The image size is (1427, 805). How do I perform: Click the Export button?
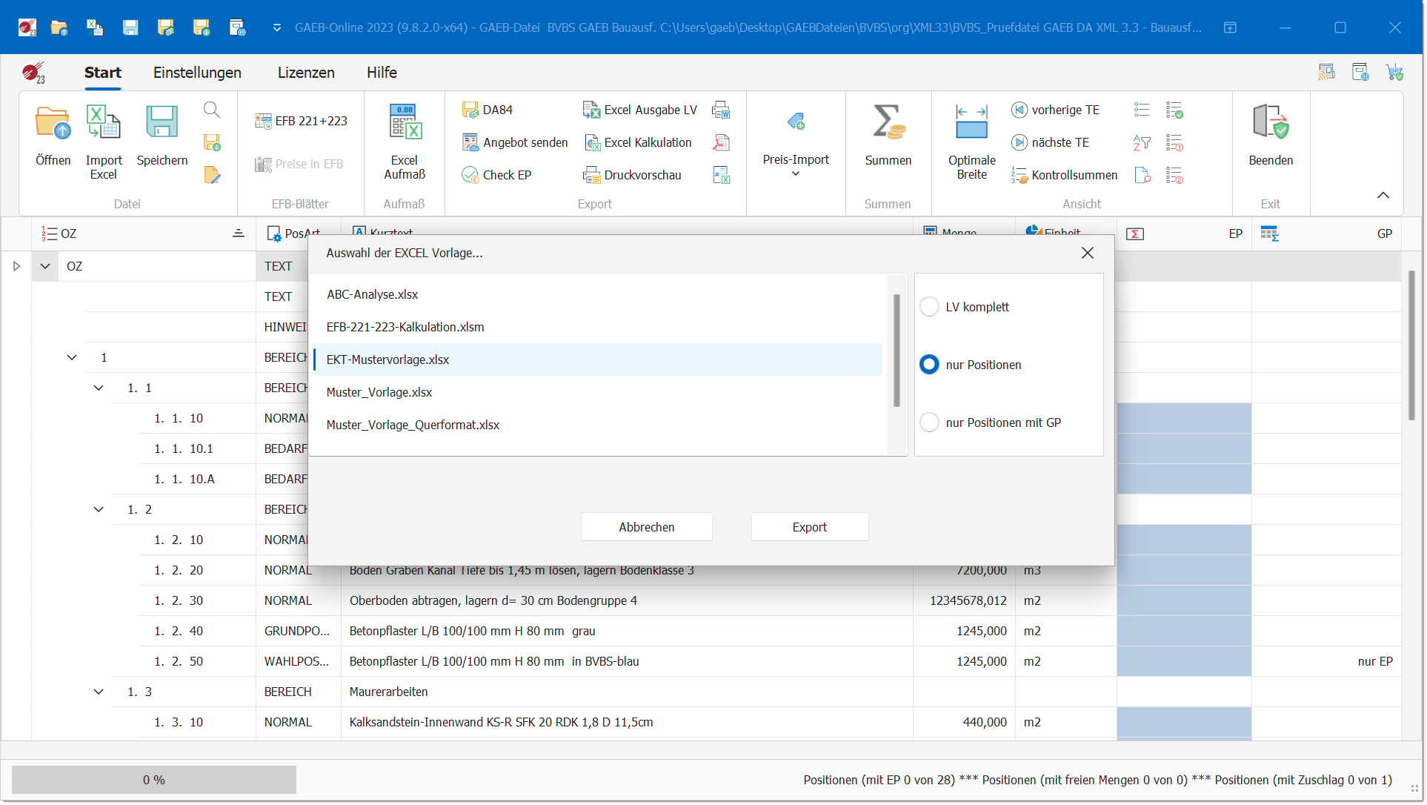[x=809, y=527]
